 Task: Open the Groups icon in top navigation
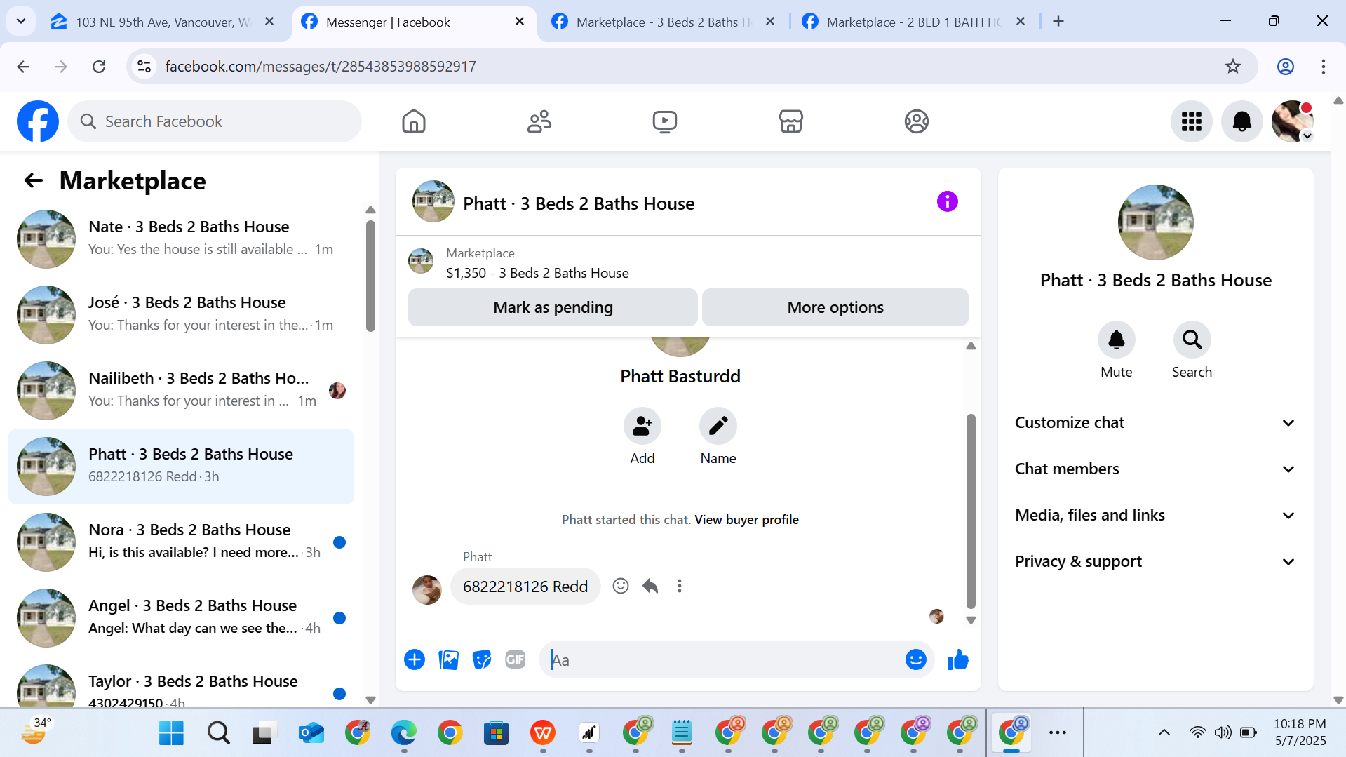[x=916, y=121]
